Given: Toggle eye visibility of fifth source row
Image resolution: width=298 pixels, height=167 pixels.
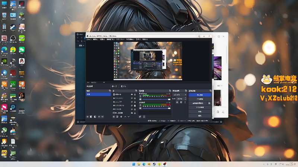Looking at the screenshot, I should (132, 109).
